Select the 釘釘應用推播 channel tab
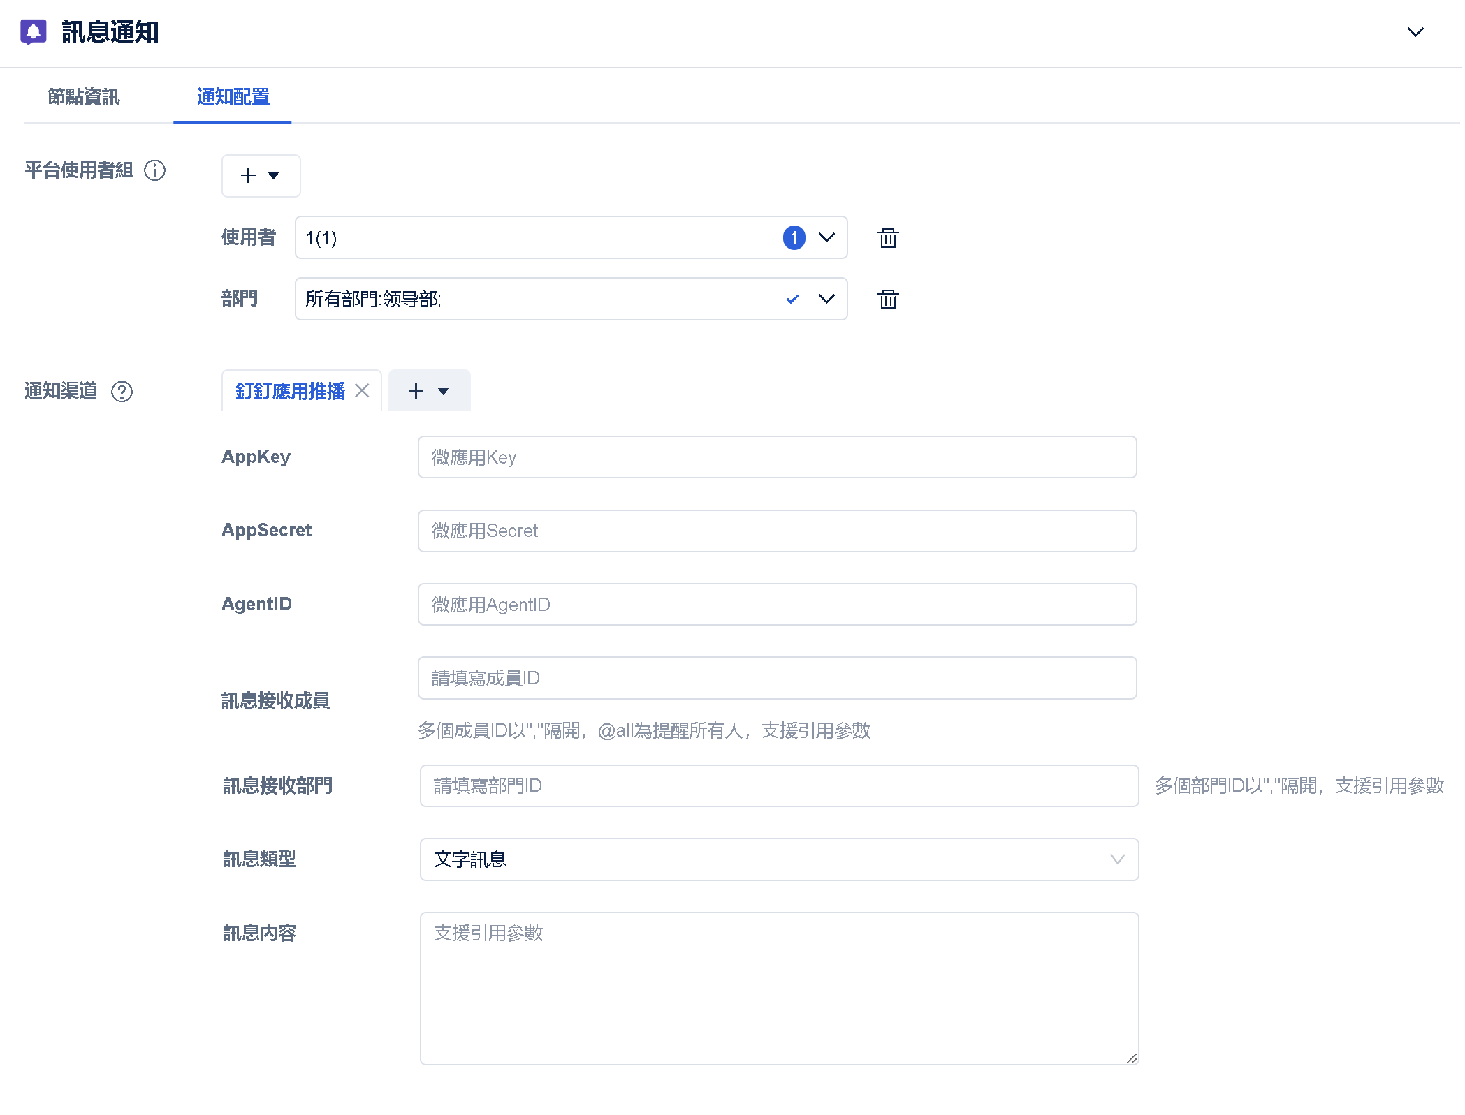The width and height of the screenshot is (1465, 1115). [x=290, y=391]
